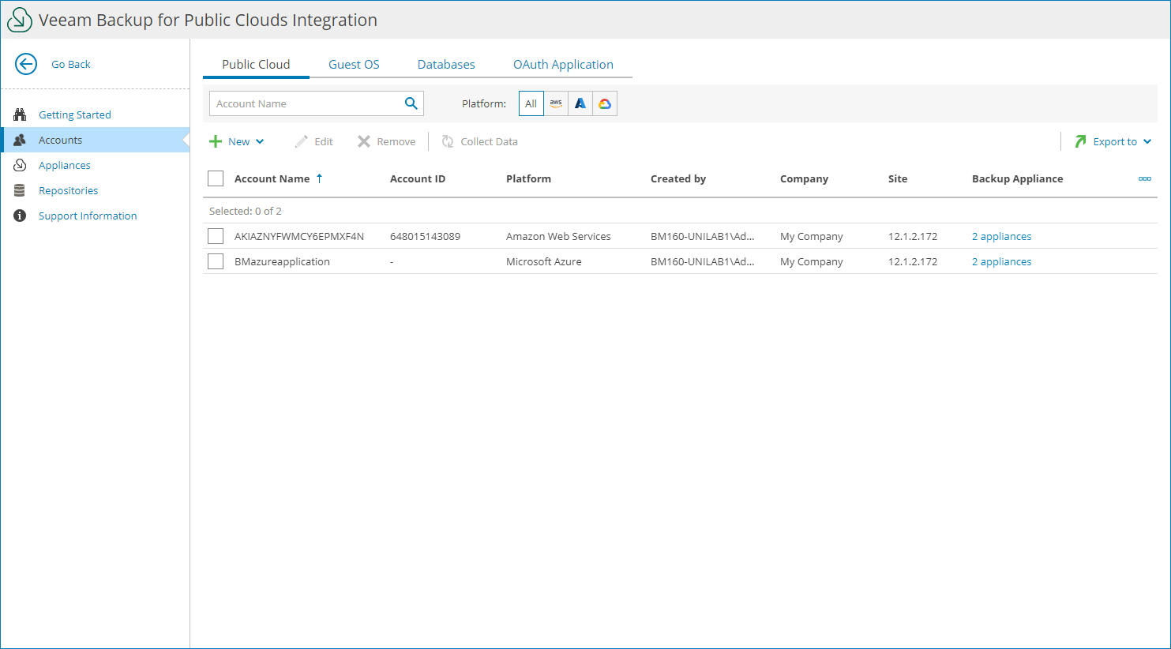Select the BMazureapplication account name
This screenshot has width=1171, height=649.
click(x=282, y=261)
